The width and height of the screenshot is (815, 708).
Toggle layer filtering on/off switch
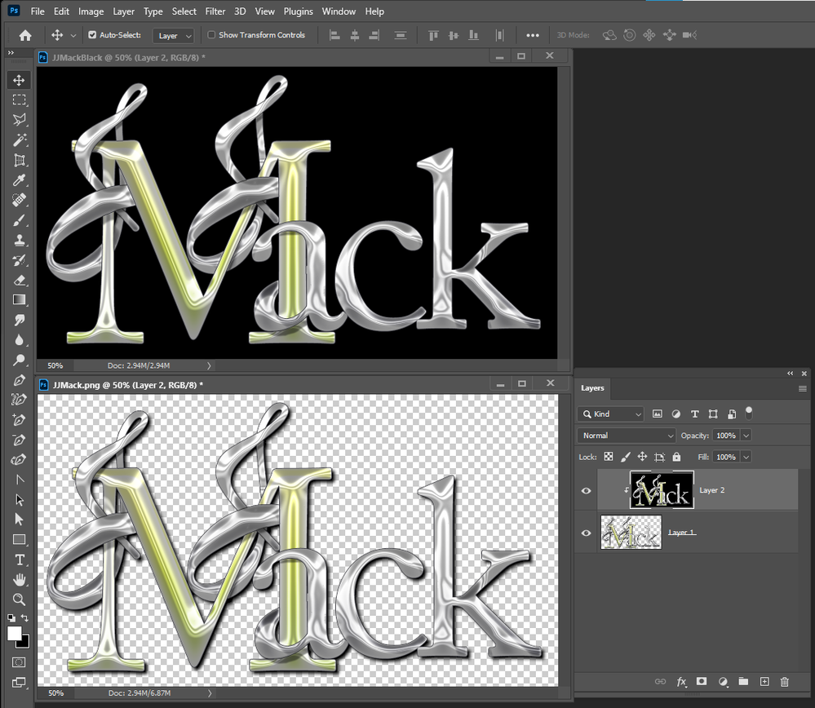tap(748, 414)
